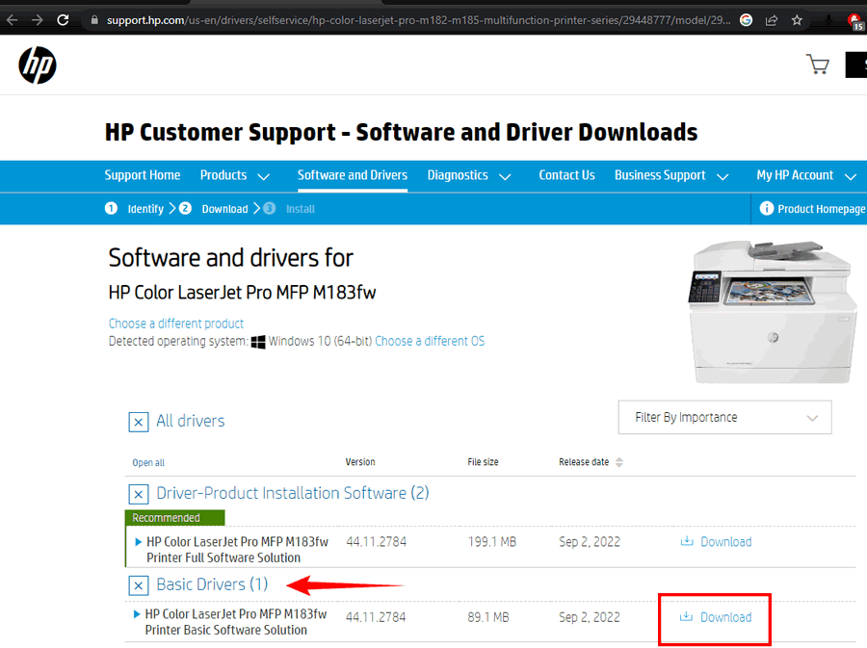Collapse the Basic Drivers section box

click(139, 585)
